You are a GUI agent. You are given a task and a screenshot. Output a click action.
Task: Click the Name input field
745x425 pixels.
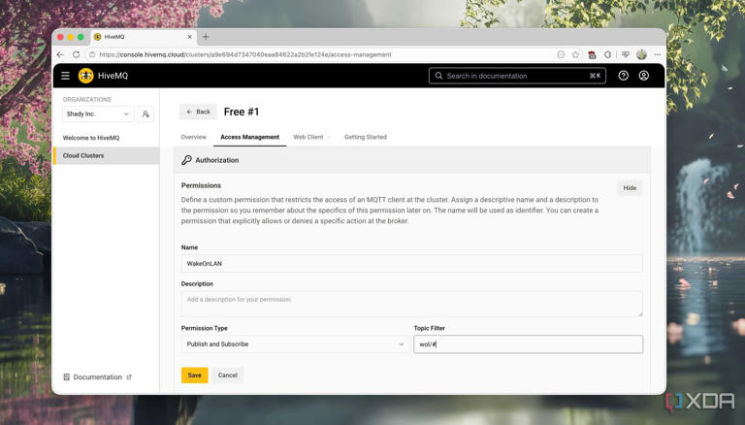411,263
